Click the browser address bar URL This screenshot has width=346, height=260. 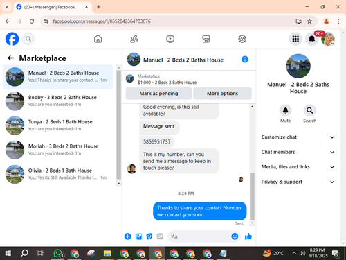click(x=102, y=21)
